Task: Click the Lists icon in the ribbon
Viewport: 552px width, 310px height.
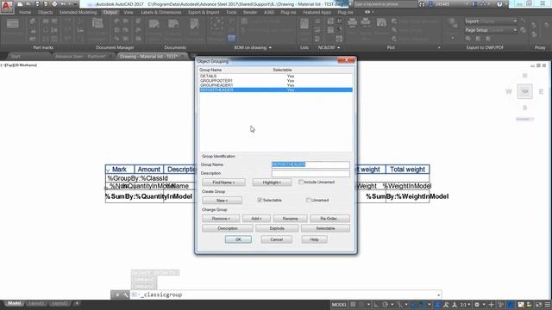Action: (x=304, y=24)
